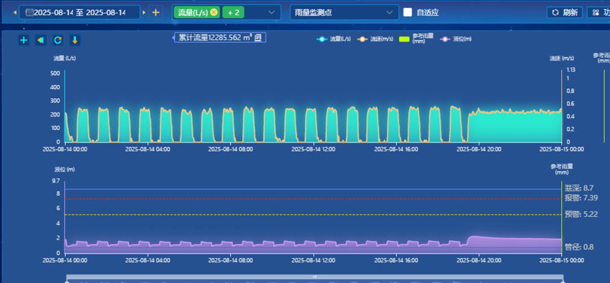Open the 雨量监测点 dropdown
This screenshot has height=283, width=610.
[x=344, y=12]
